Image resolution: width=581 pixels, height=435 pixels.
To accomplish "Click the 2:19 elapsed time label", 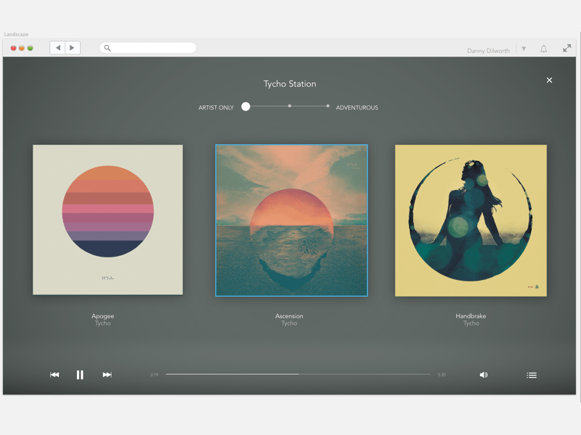I will (155, 375).
